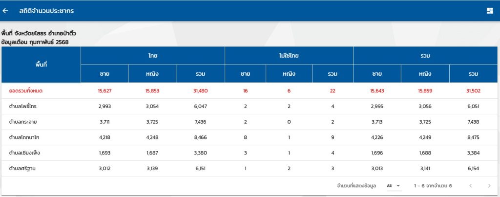Click the 'พื้นที่' column header
This screenshot has height=197, width=500.
point(41,65)
